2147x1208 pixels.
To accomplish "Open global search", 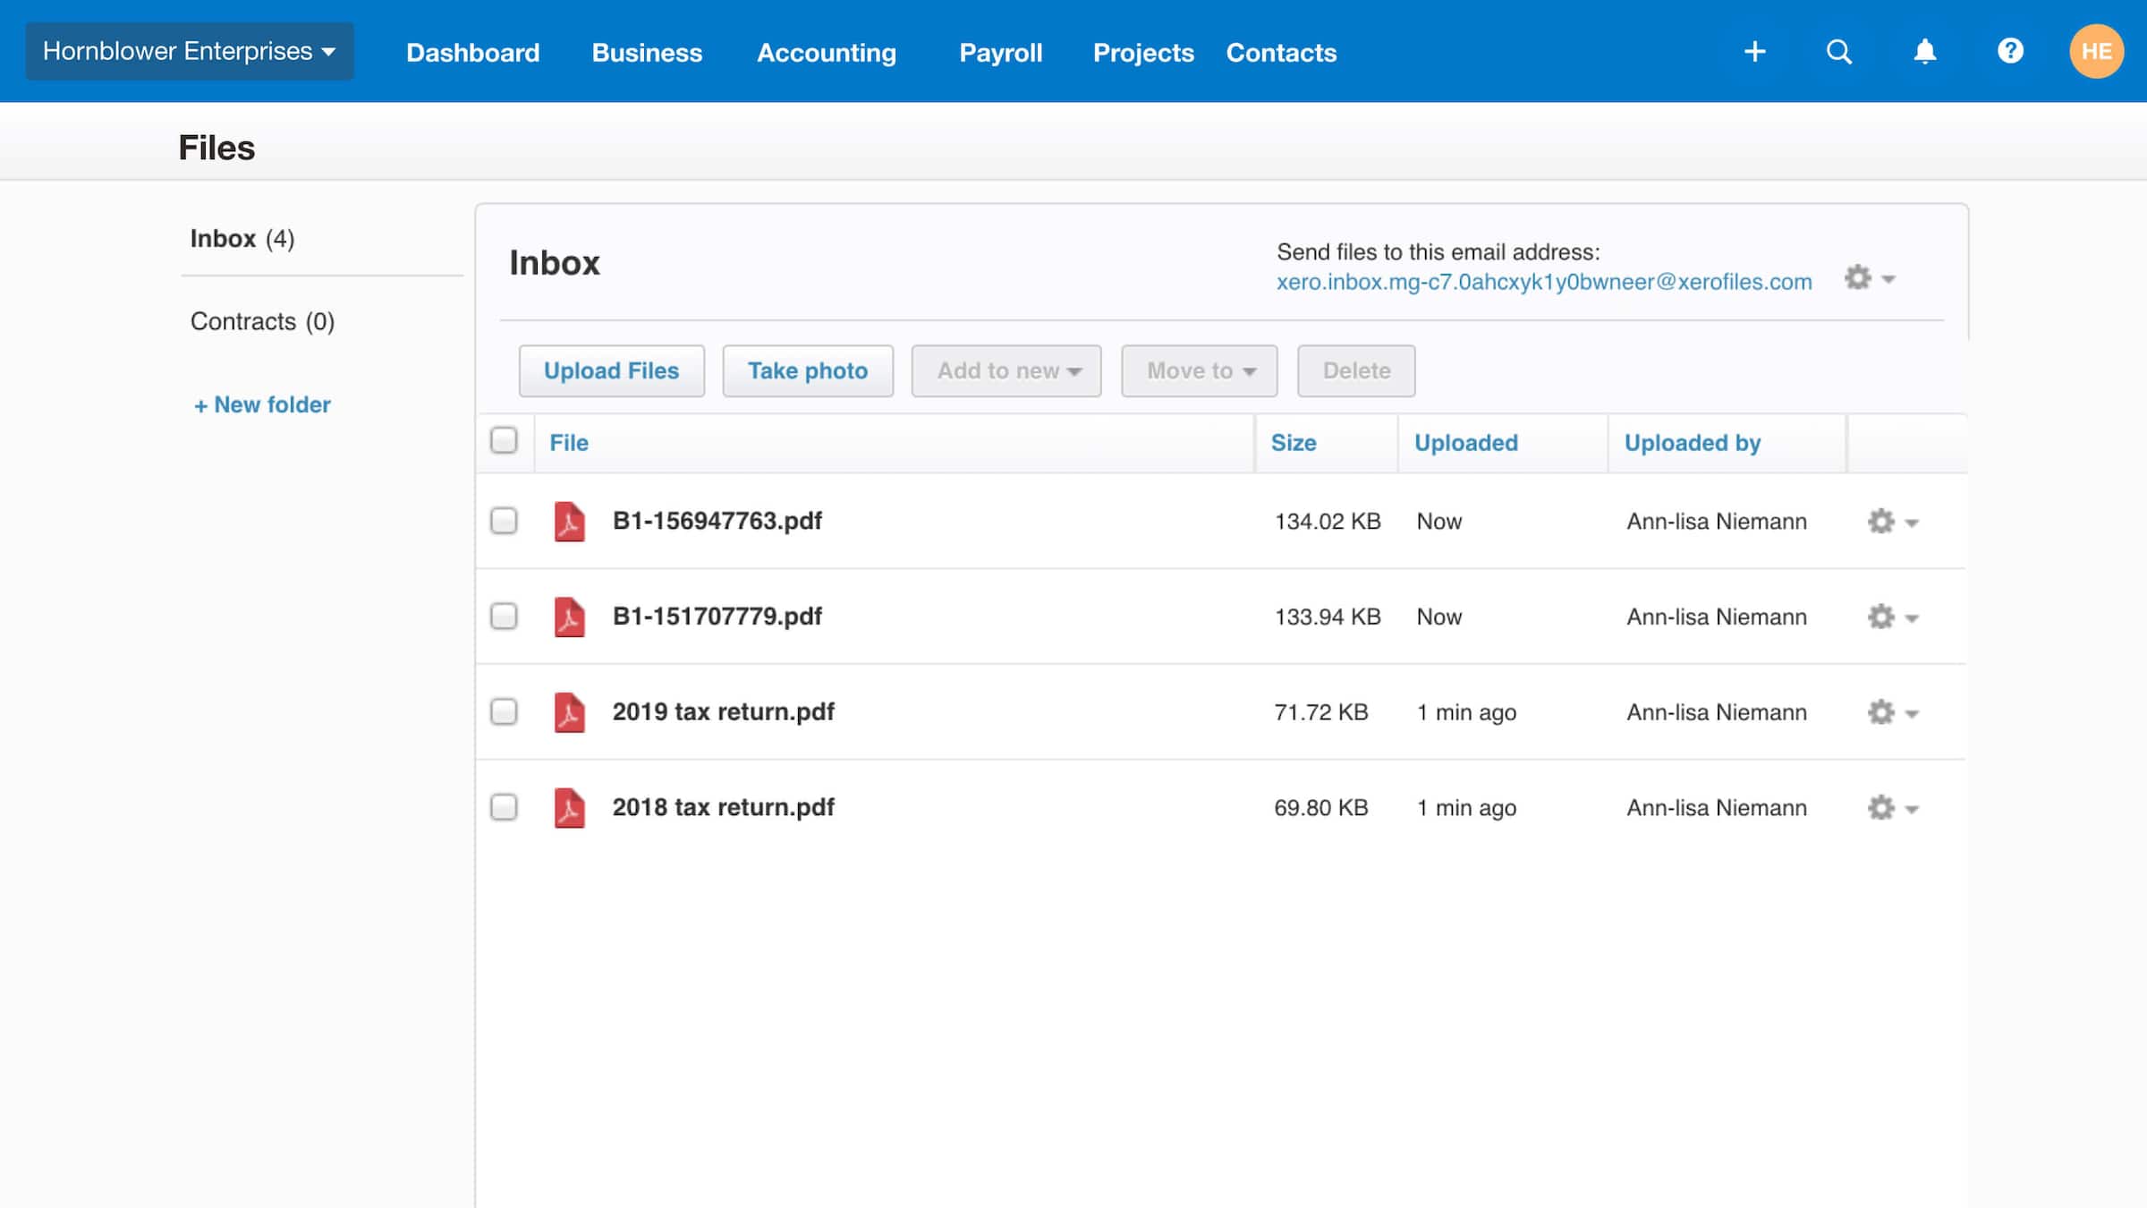I will (1838, 51).
